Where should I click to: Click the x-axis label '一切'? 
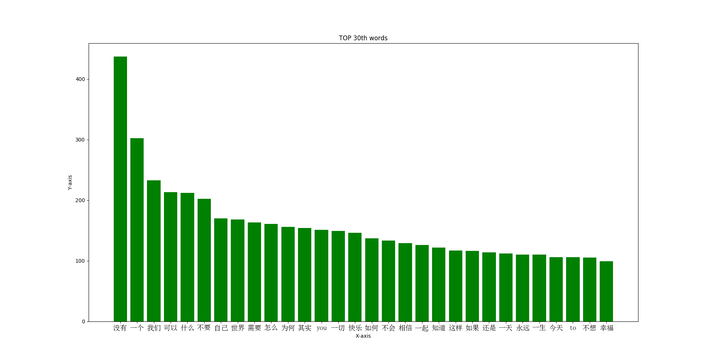tap(338, 328)
